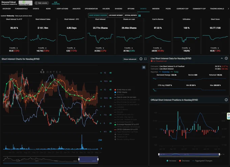Switch to the Options tab
The width and height of the screenshot is (230, 167).
tap(131, 9)
